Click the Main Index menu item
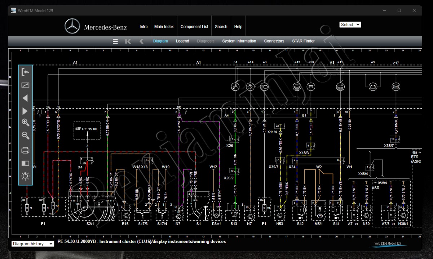The width and height of the screenshot is (433, 259). (x=164, y=27)
